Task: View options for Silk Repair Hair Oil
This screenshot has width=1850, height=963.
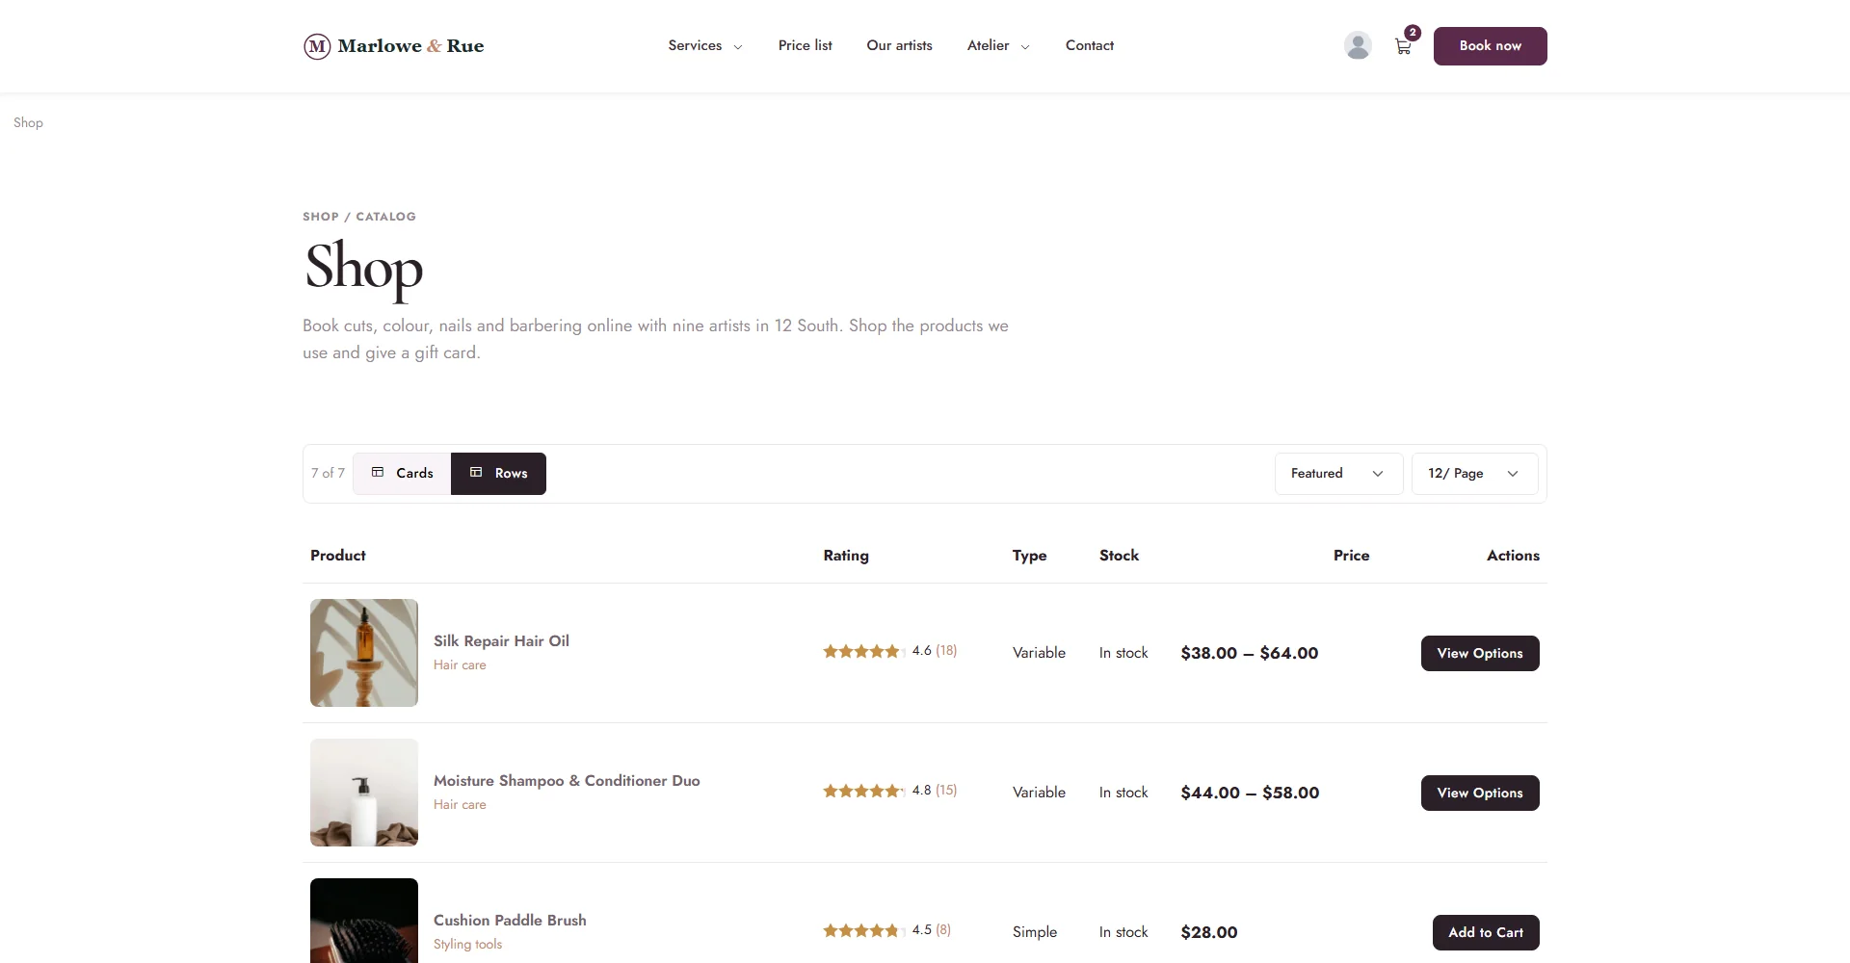Action: (x=1480, y=653)
